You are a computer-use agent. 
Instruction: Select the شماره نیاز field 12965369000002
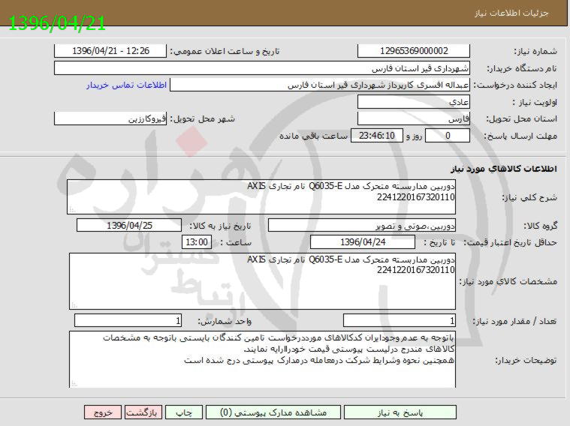414,51
